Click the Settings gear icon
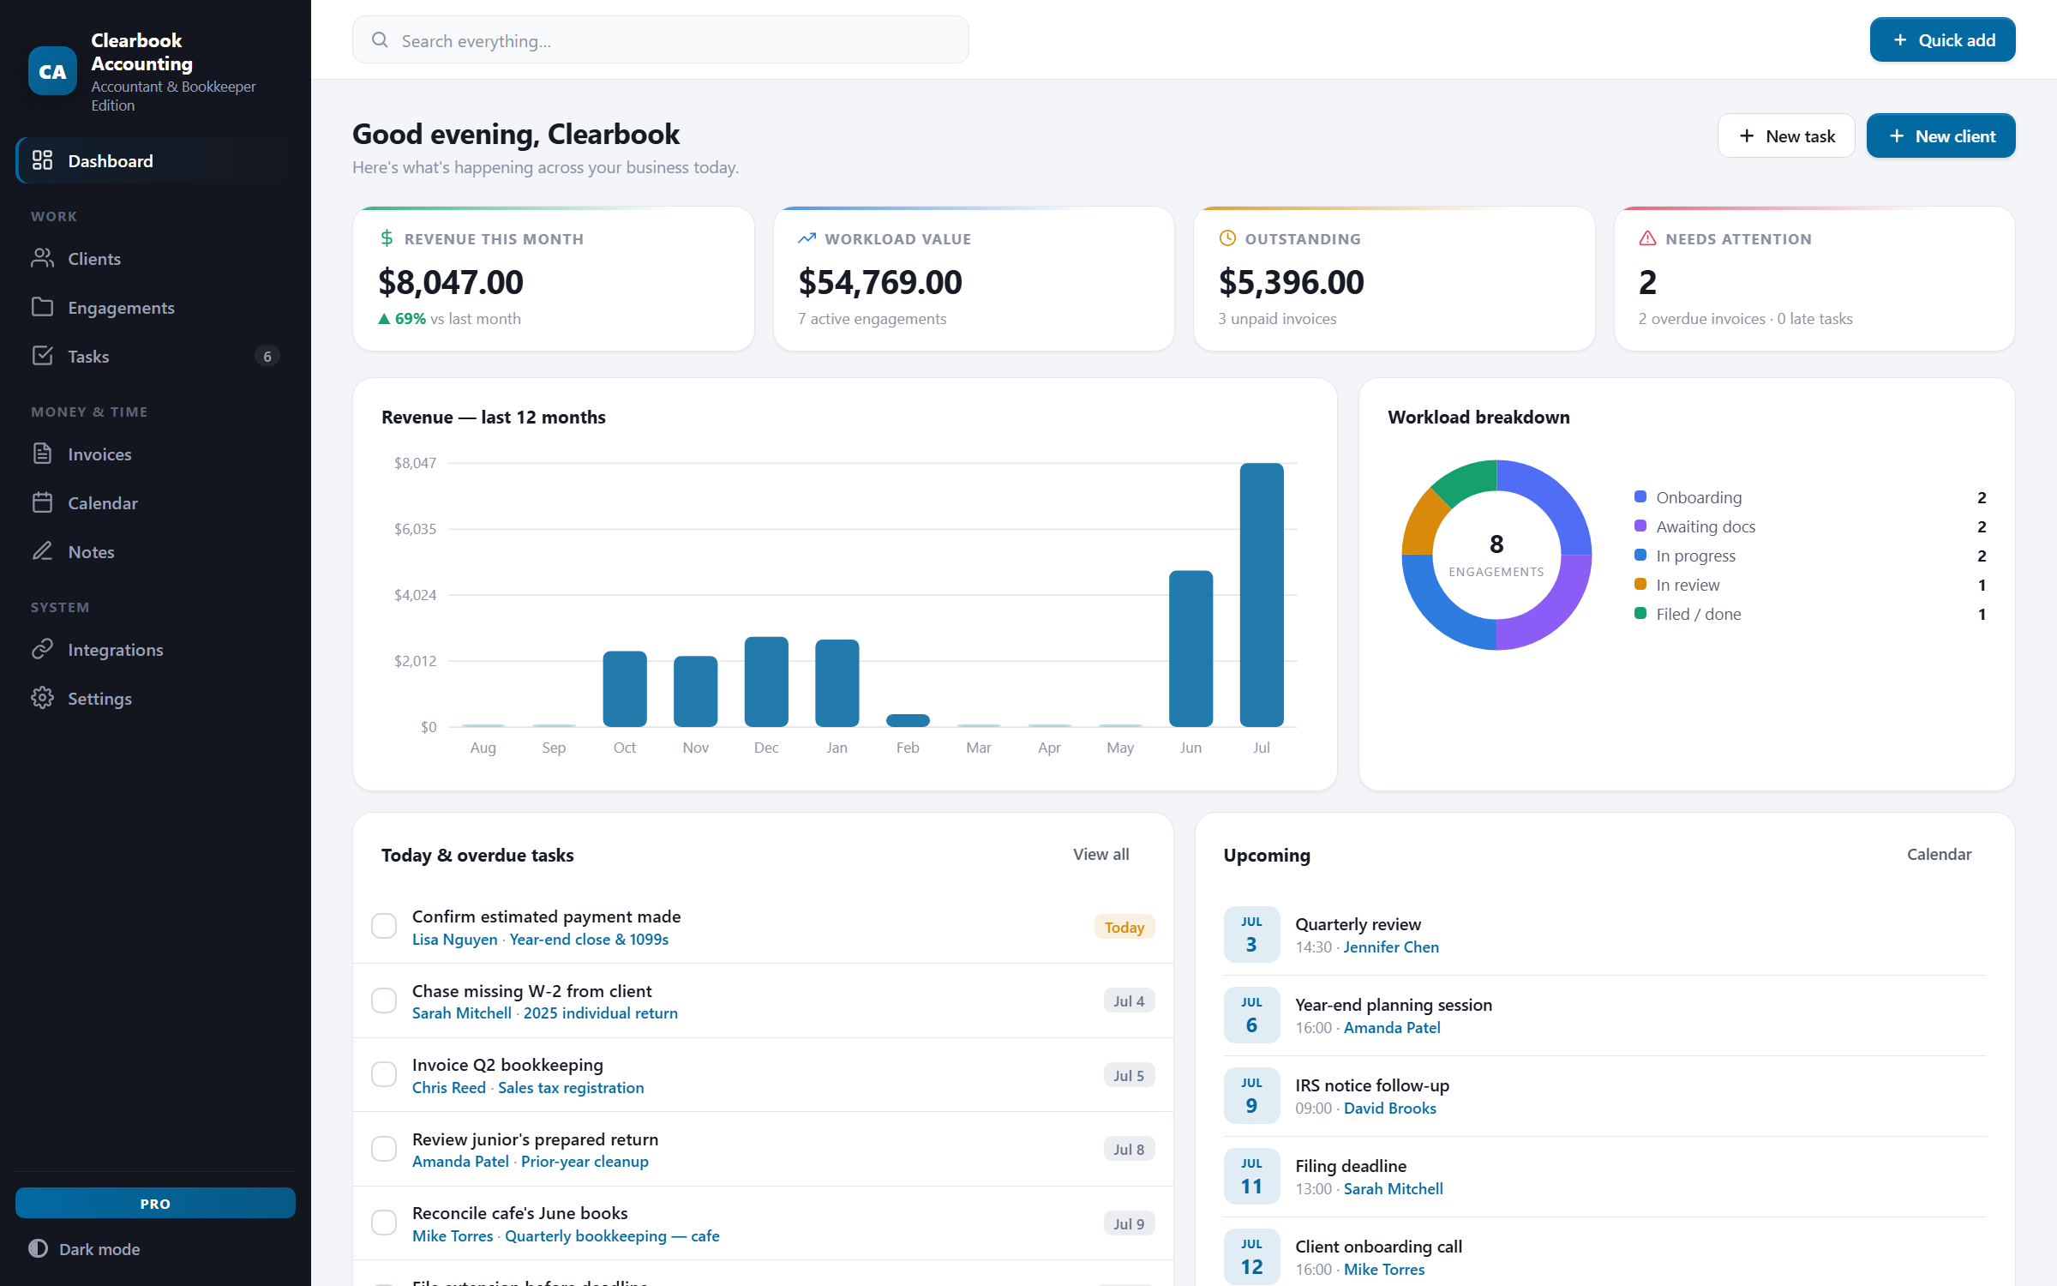The width and height of the screenshot is (2057, 1286). click(x=42, y=698)
